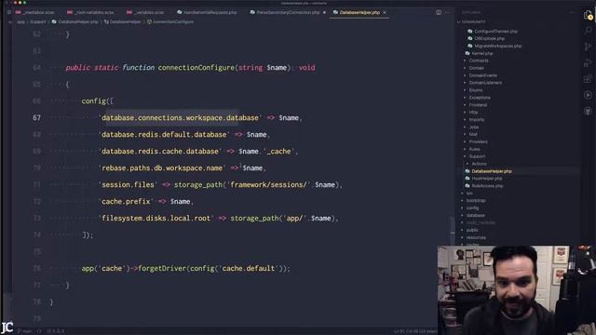Viewport: 596px width, 335px height.
Task: Open Run and Debug view
Action: (x=588, y=62)
